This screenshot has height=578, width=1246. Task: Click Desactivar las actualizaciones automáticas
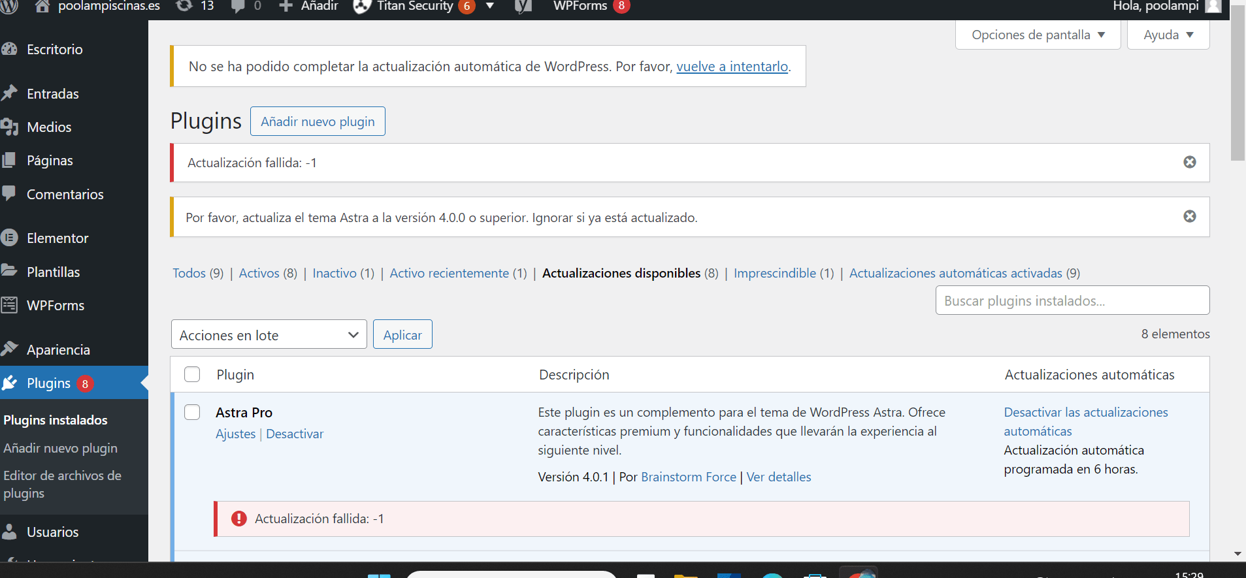(1086, 421)
